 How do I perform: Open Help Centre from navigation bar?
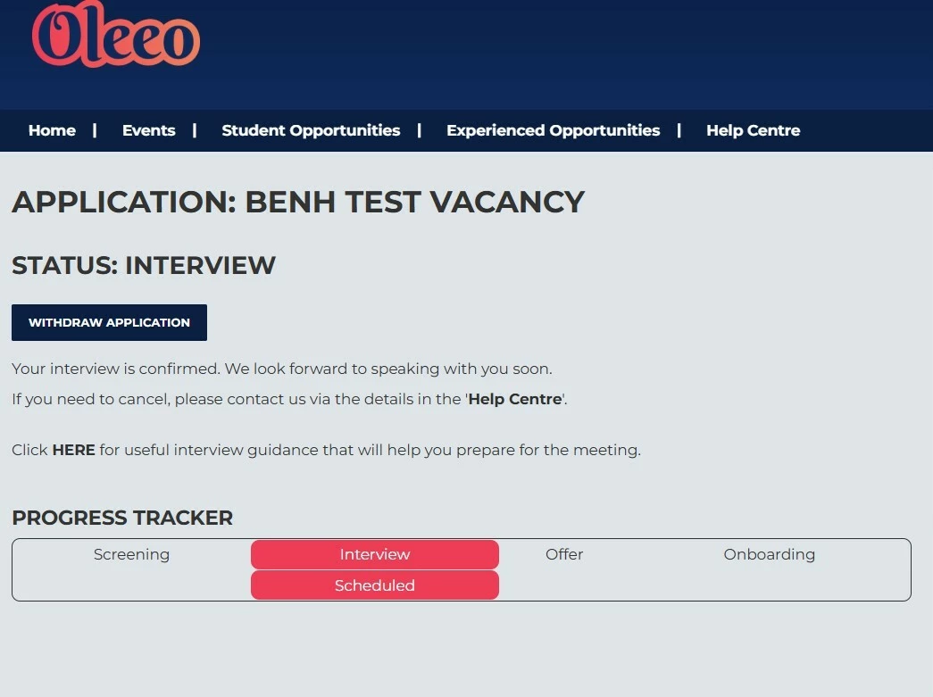pyautogui.click(x=753, y=130)
